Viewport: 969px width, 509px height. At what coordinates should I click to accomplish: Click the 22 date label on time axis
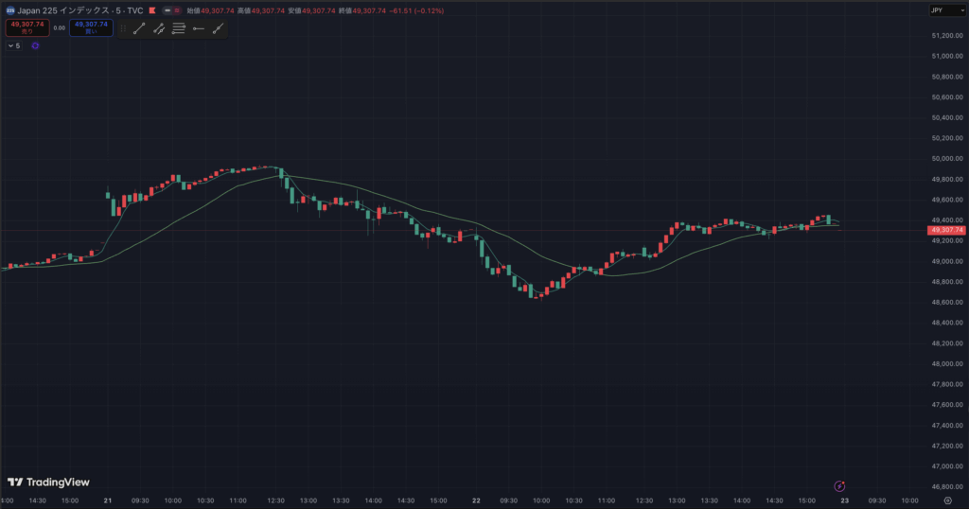click(x=477, y=501)
